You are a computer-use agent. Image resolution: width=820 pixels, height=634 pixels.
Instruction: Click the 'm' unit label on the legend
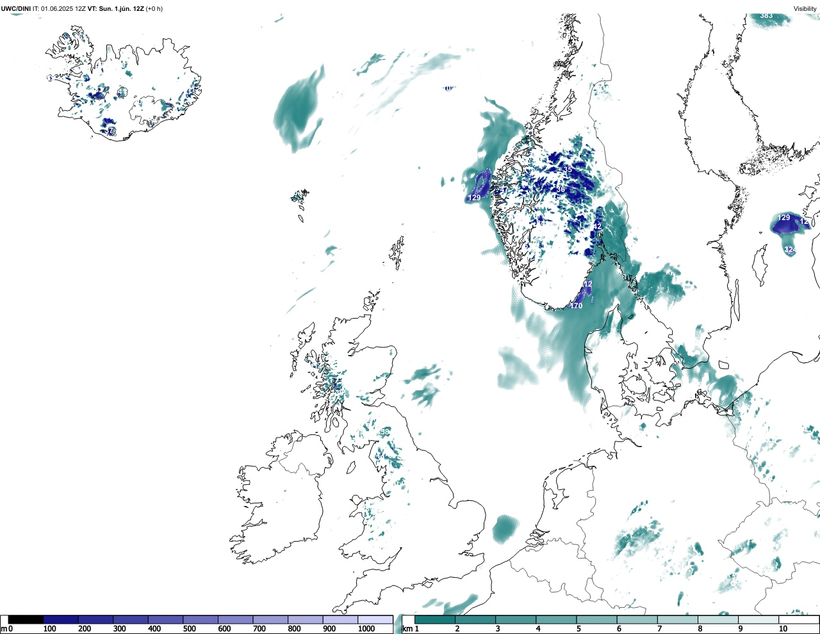[4, 629]
